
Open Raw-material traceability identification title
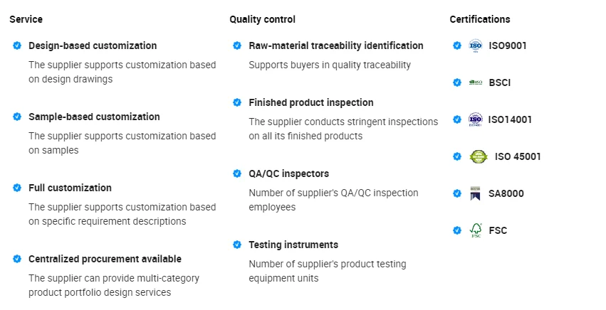point(336,46)
